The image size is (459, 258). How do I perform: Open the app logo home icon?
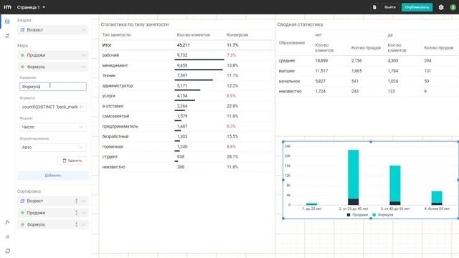click(7, 7)
